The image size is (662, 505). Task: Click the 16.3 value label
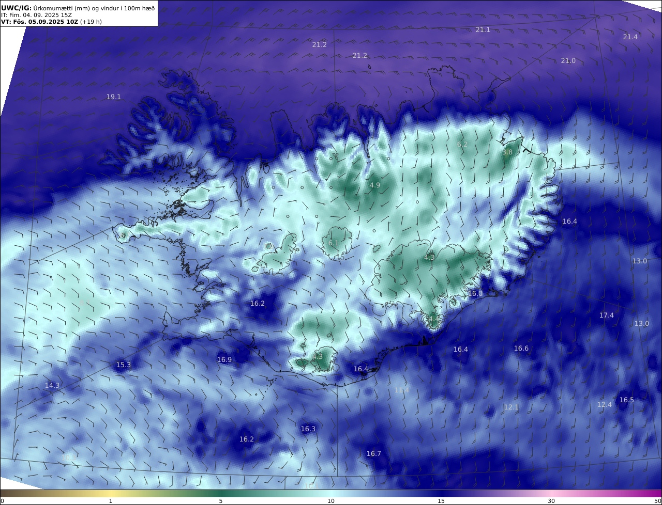pos(308,429)
